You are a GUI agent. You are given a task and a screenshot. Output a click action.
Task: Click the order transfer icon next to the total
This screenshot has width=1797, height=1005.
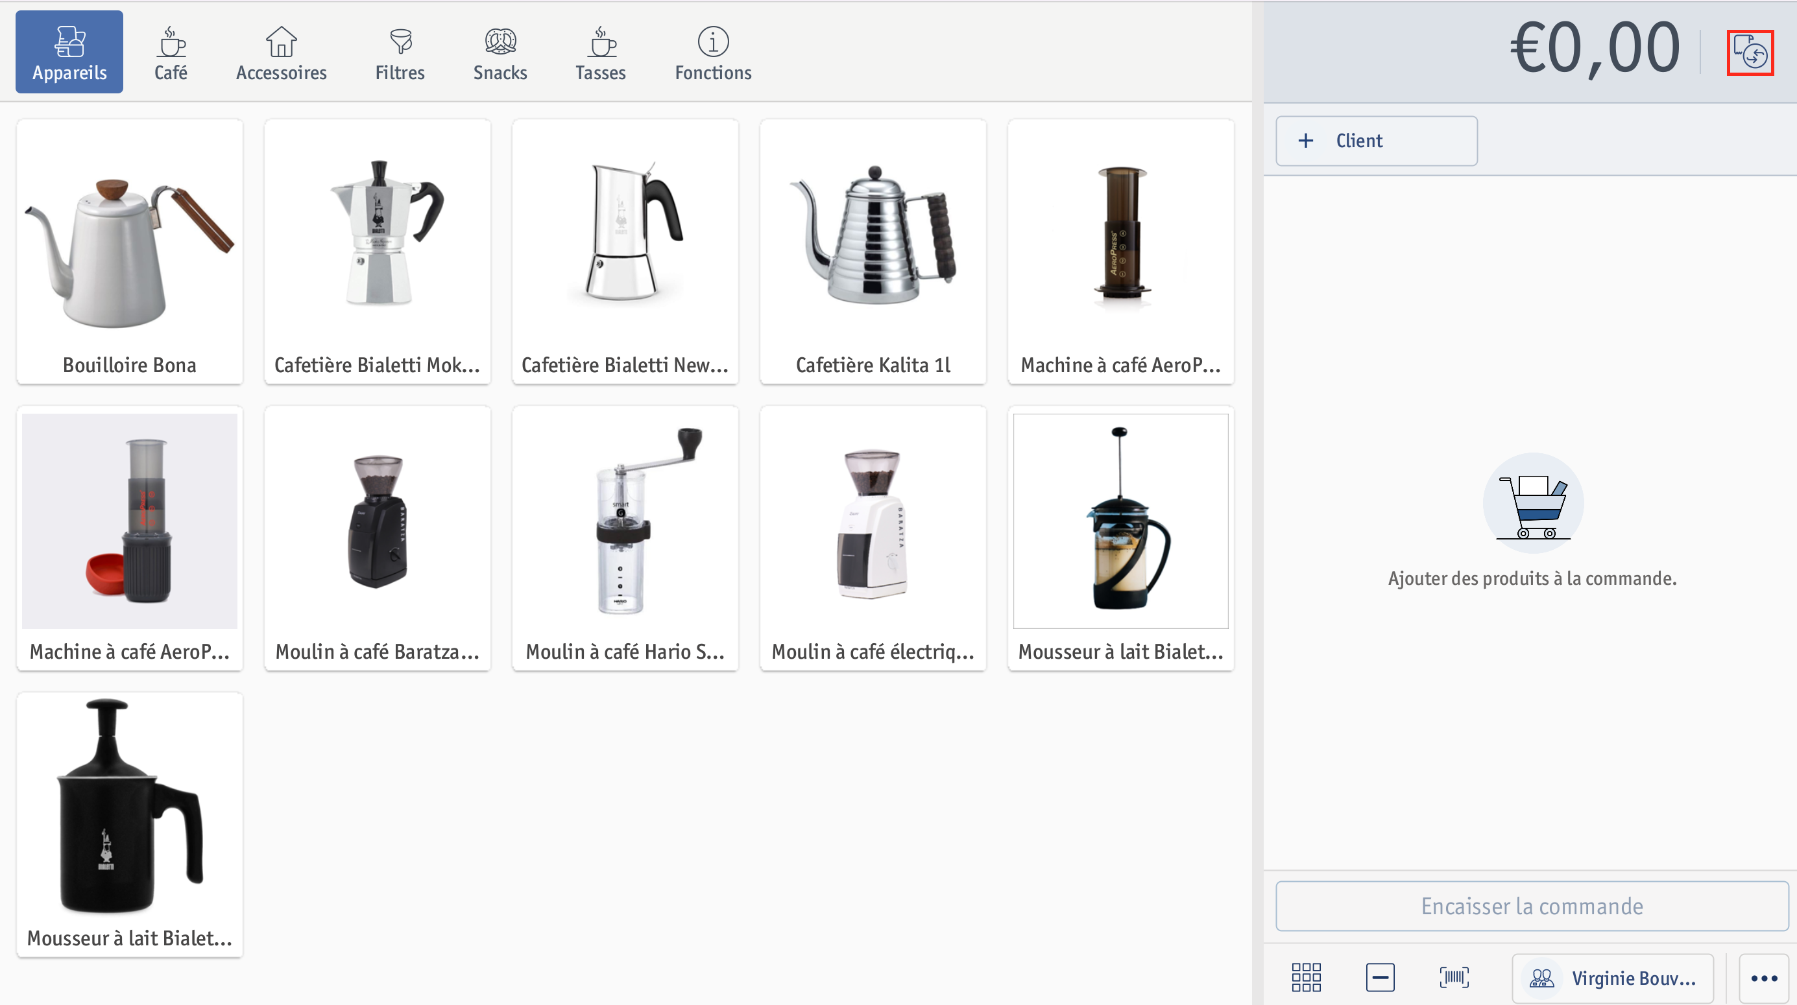[1750, 53]
